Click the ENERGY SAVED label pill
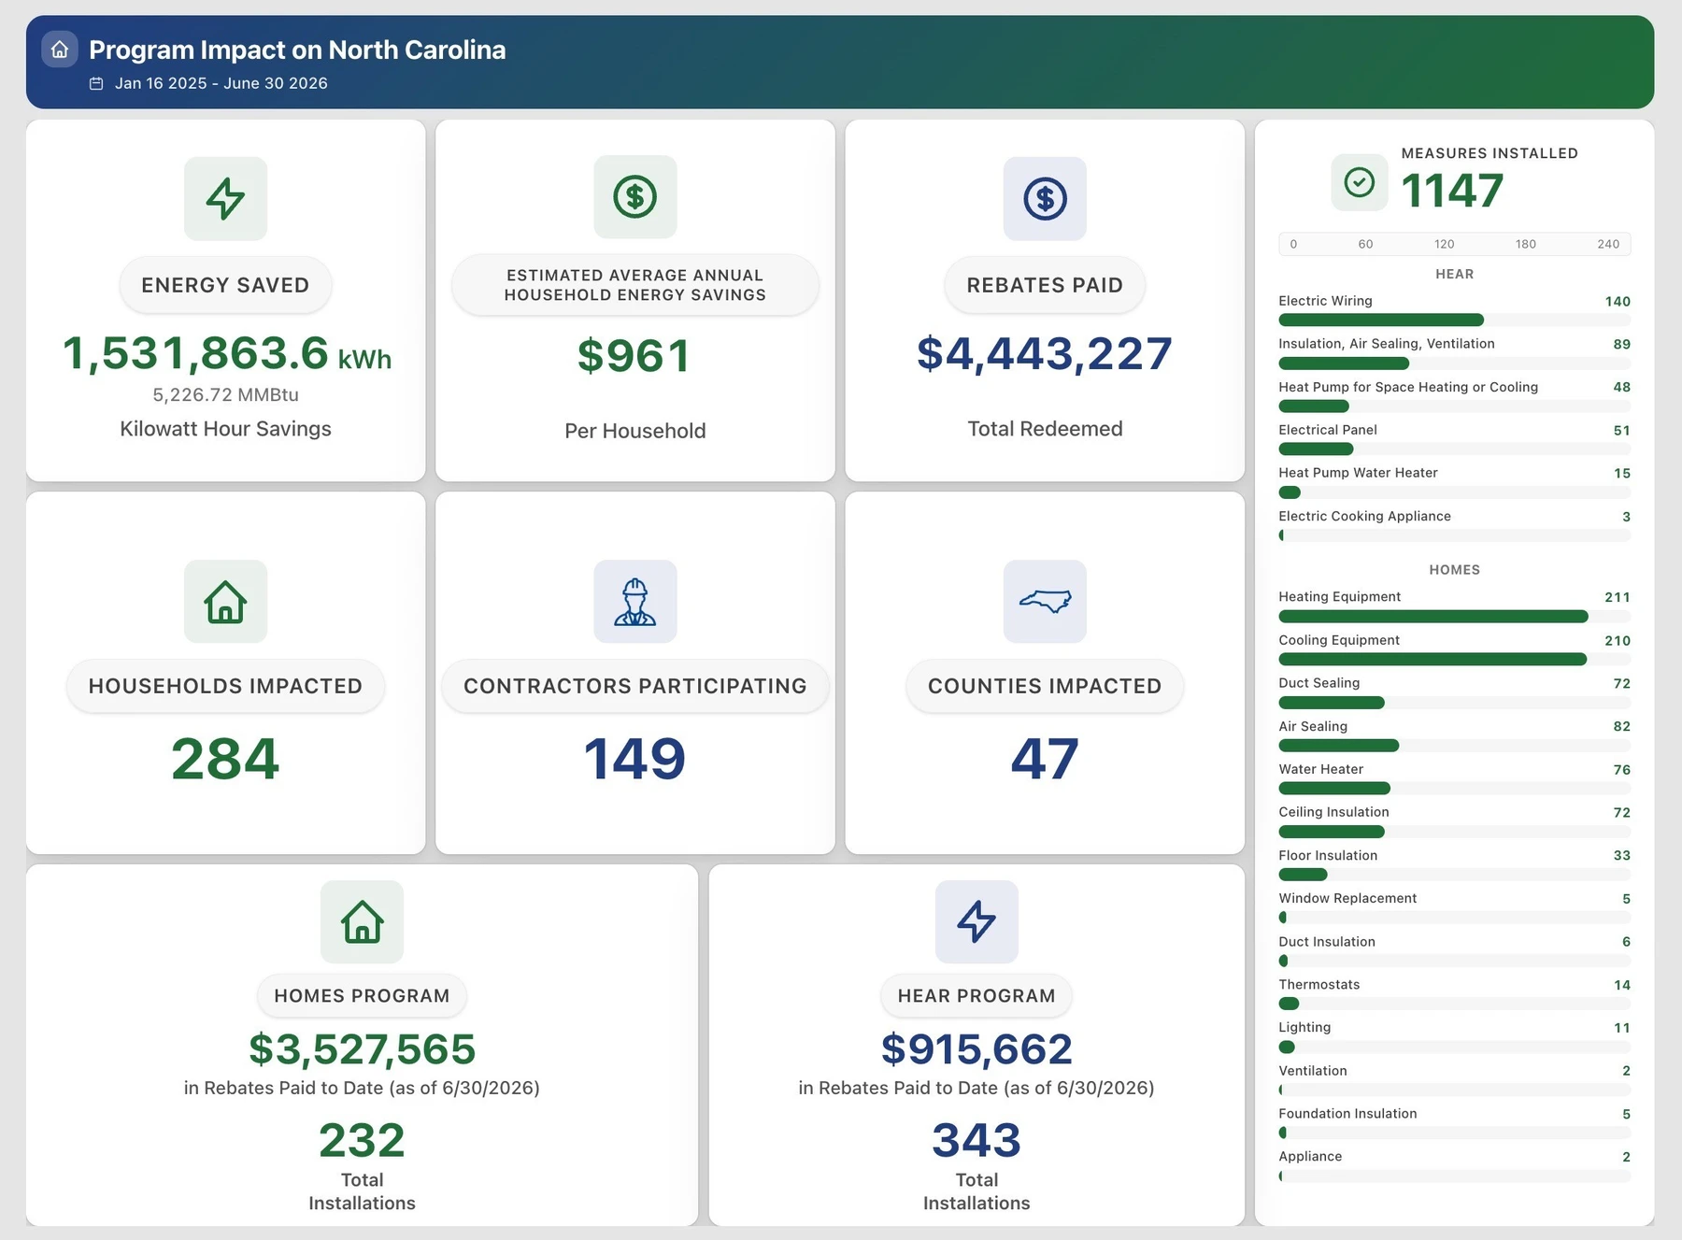 (225, 285)
